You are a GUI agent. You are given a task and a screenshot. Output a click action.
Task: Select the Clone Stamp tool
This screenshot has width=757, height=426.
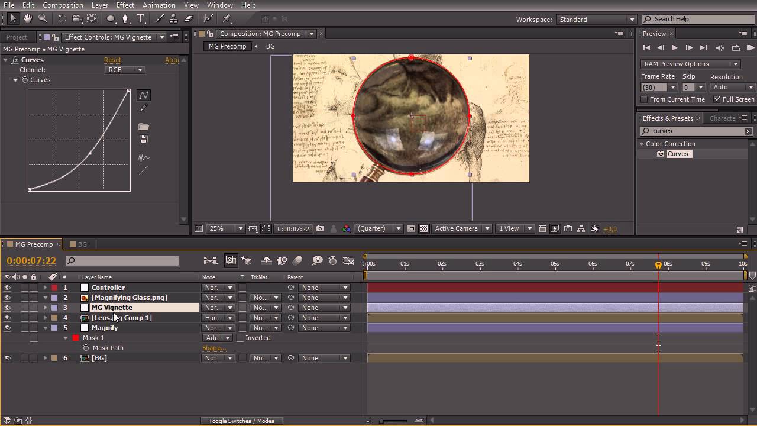[x=174, y=19]
